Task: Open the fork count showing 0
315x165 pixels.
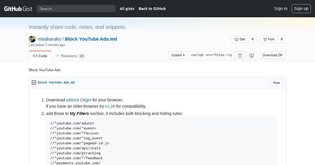Action: point(282,39)
